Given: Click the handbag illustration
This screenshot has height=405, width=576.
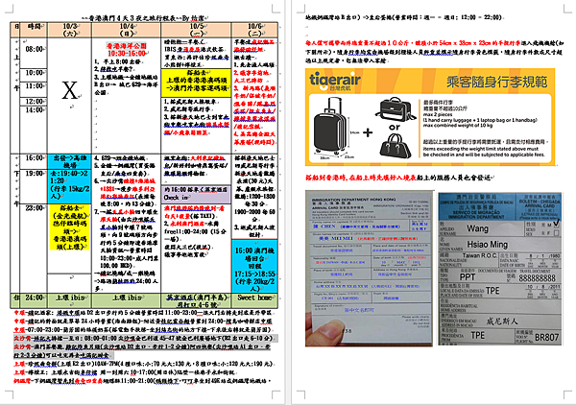Looking at the screenshot, I should click(x=396, y=146).
